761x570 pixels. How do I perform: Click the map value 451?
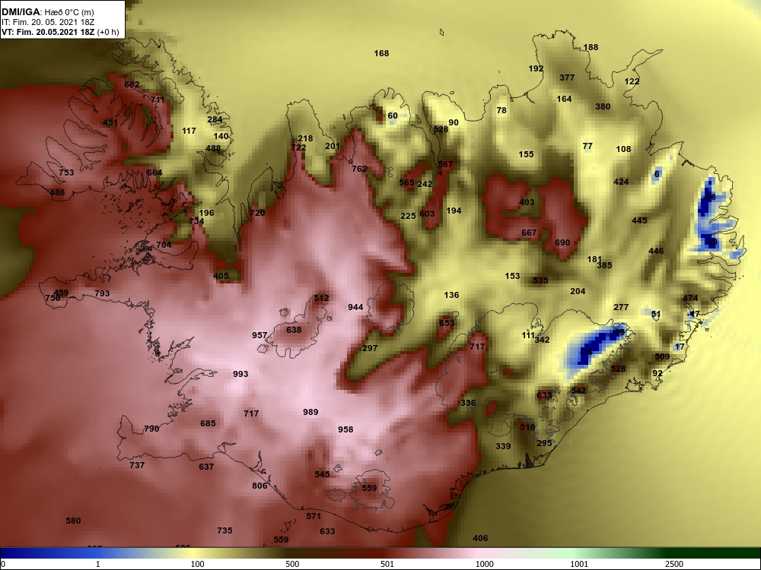pyautogui.click(x=110, y=122)
